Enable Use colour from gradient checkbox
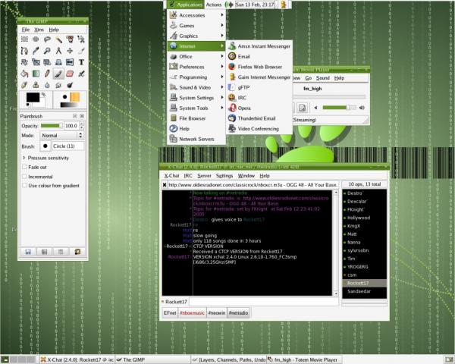 pos(24,186)
